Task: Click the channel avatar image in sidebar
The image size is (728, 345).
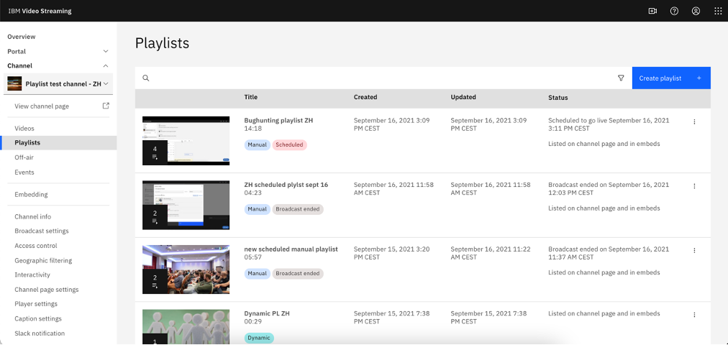Action: point(14,84)
